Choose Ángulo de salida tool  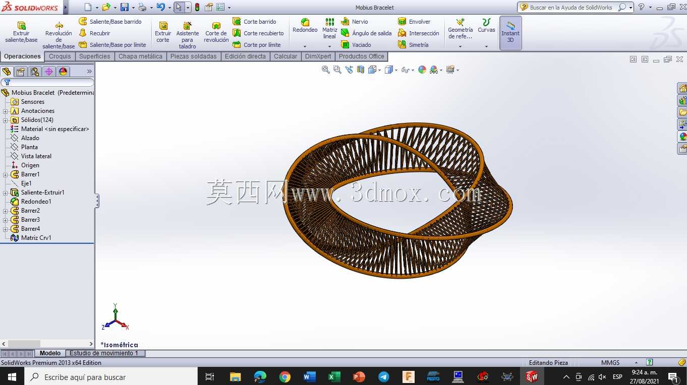366,33
